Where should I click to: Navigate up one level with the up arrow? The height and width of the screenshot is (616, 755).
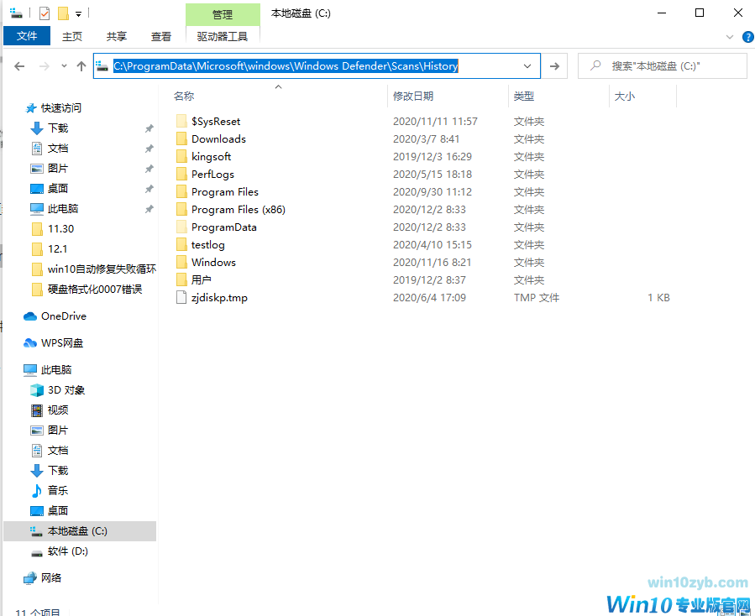(x=81, y=65)
